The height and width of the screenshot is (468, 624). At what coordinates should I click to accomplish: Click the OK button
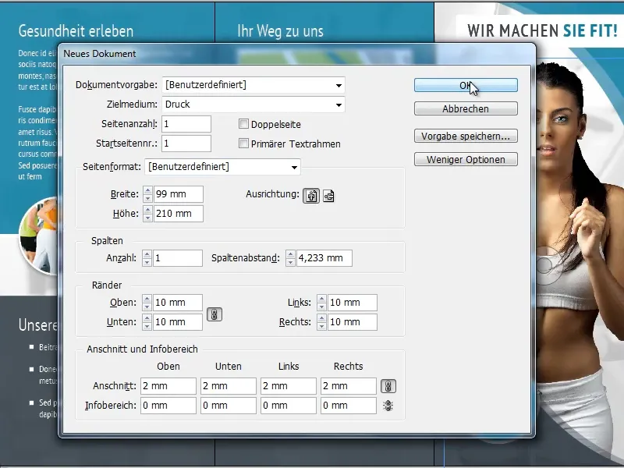[x=466, y=85]
